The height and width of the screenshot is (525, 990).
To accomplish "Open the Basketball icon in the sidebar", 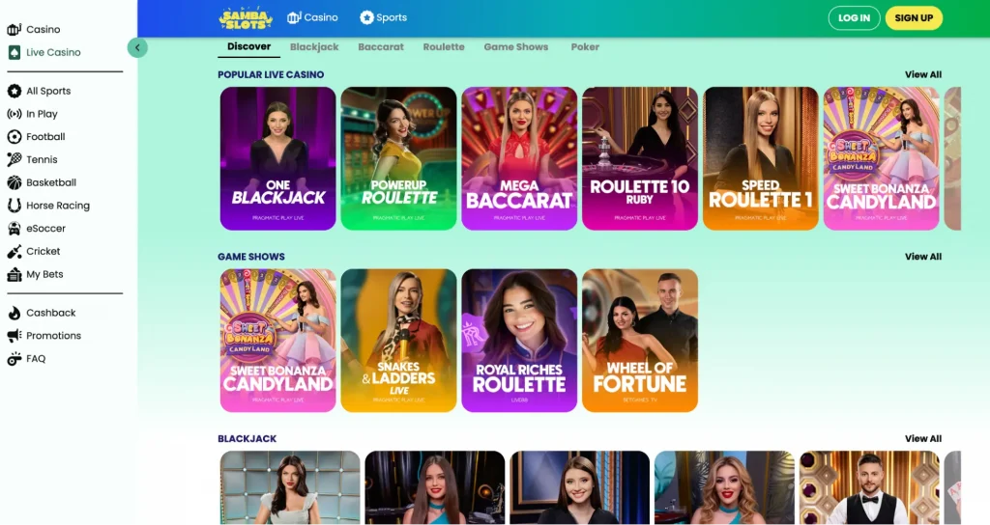I will point(14,182).
